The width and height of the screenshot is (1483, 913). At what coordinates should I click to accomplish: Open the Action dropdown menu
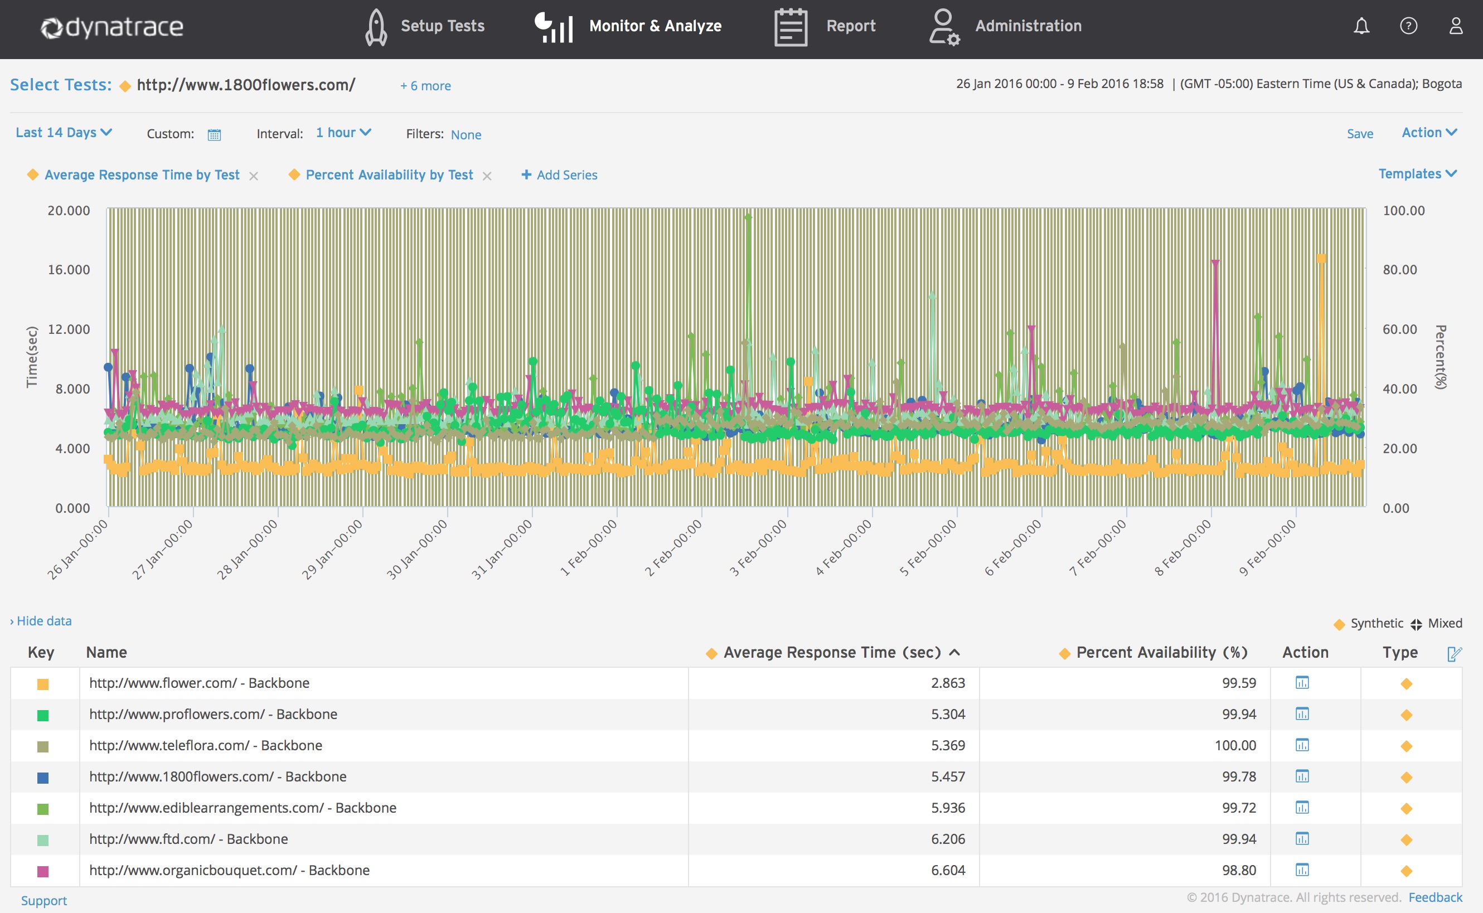1429,133
